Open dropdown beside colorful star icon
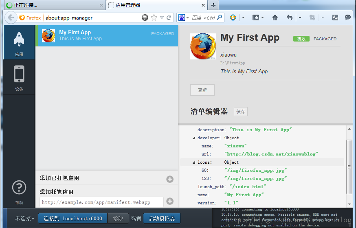356x228 pixels. click(244, 18)
